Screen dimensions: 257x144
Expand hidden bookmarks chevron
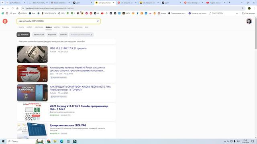237,13
